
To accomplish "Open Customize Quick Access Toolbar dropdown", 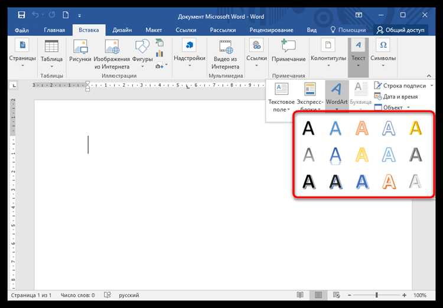I will [79, 15].
